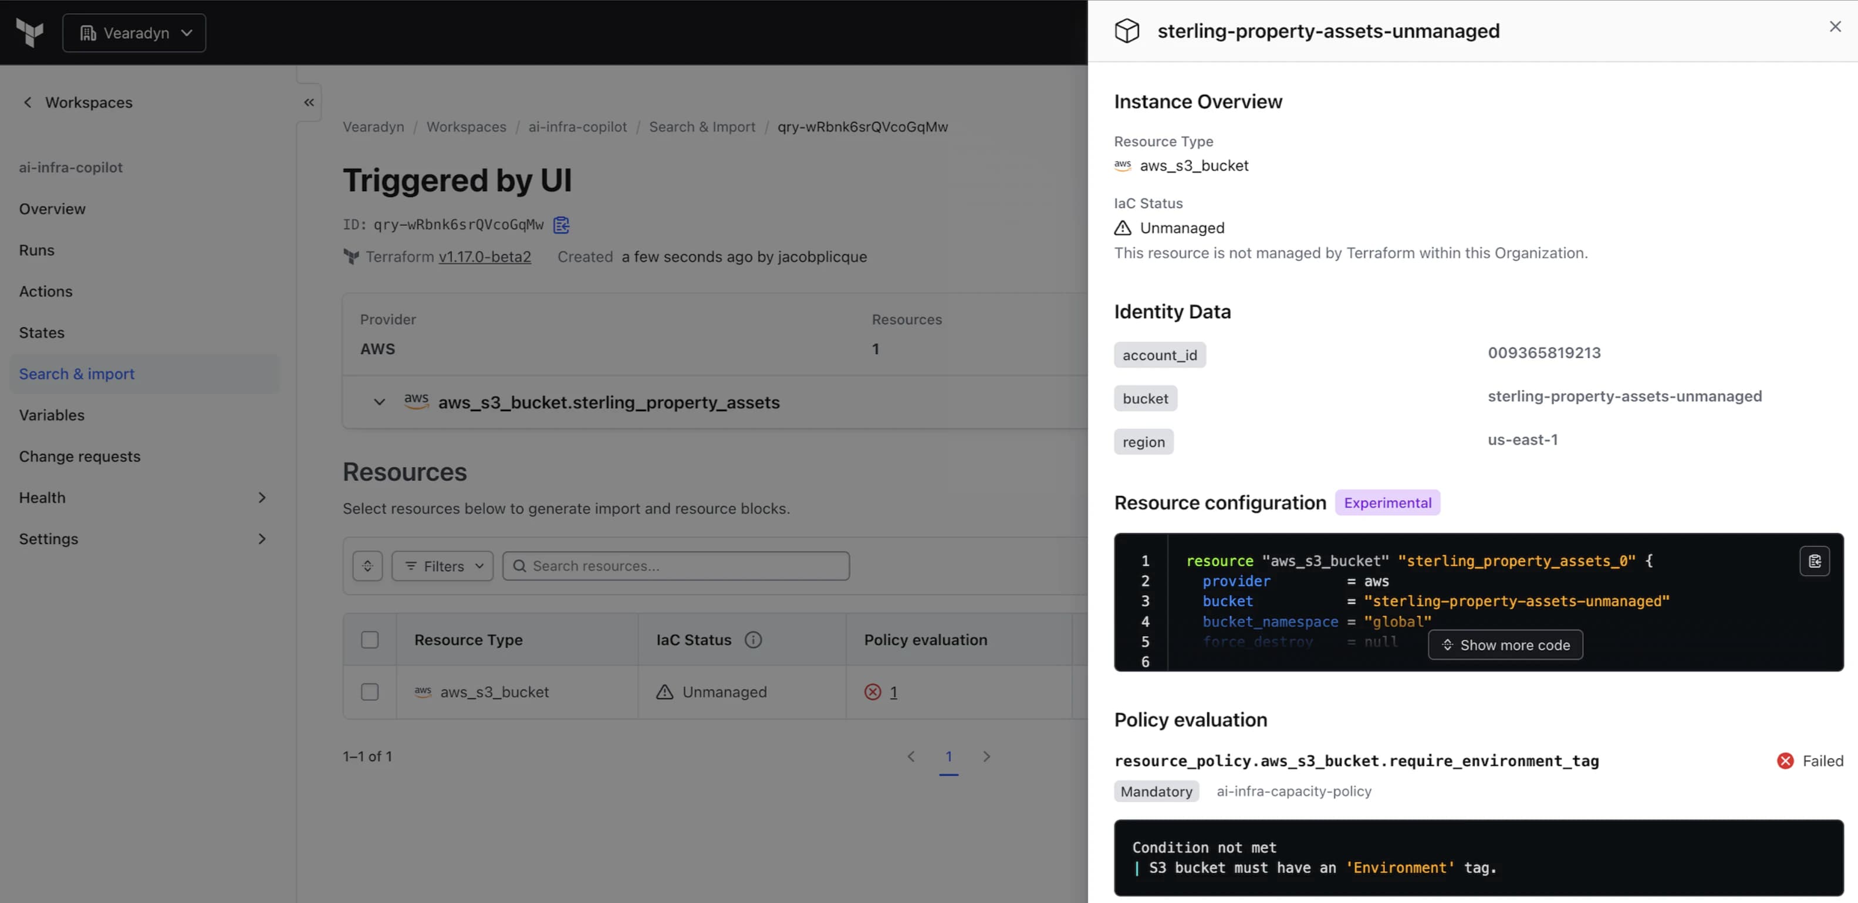
Task: Open the Terraform v1.17.0-beta2 version link
Action: [485, 257]
